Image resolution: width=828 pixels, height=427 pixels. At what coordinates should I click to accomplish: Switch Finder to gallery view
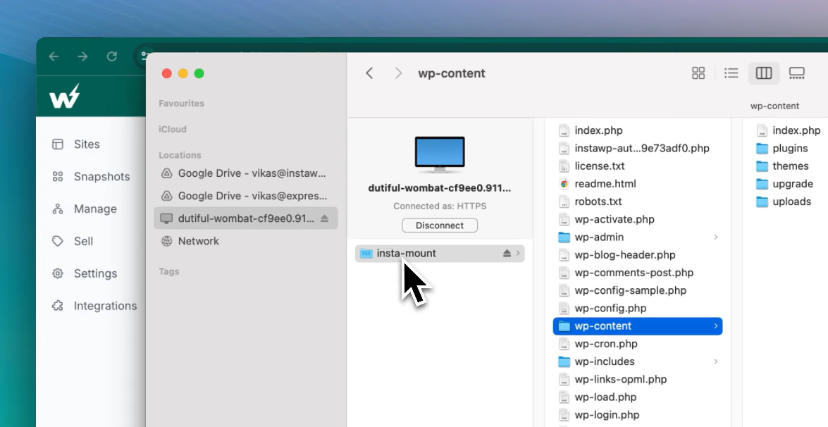[796, 73]
